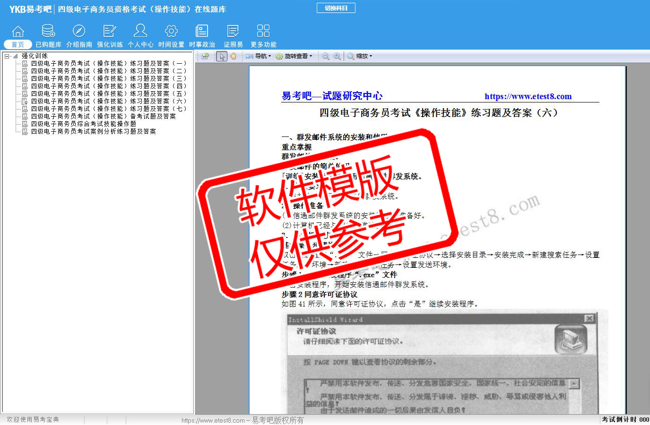The height and width of the screenshot is (425, 650).
Task: Open 练习题及答案（七）in tree
Action: [x=109, y=109]
